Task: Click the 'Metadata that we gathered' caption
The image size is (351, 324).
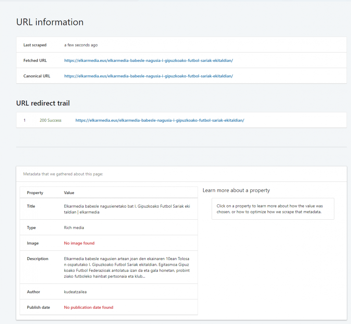Action: point(63,174)
